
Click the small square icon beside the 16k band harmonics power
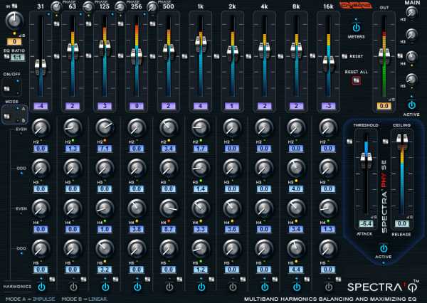(338, 279)
